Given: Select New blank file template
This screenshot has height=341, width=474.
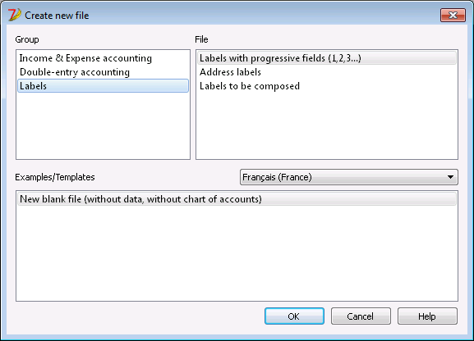Looking at the screenshot, I should [237, 199].
